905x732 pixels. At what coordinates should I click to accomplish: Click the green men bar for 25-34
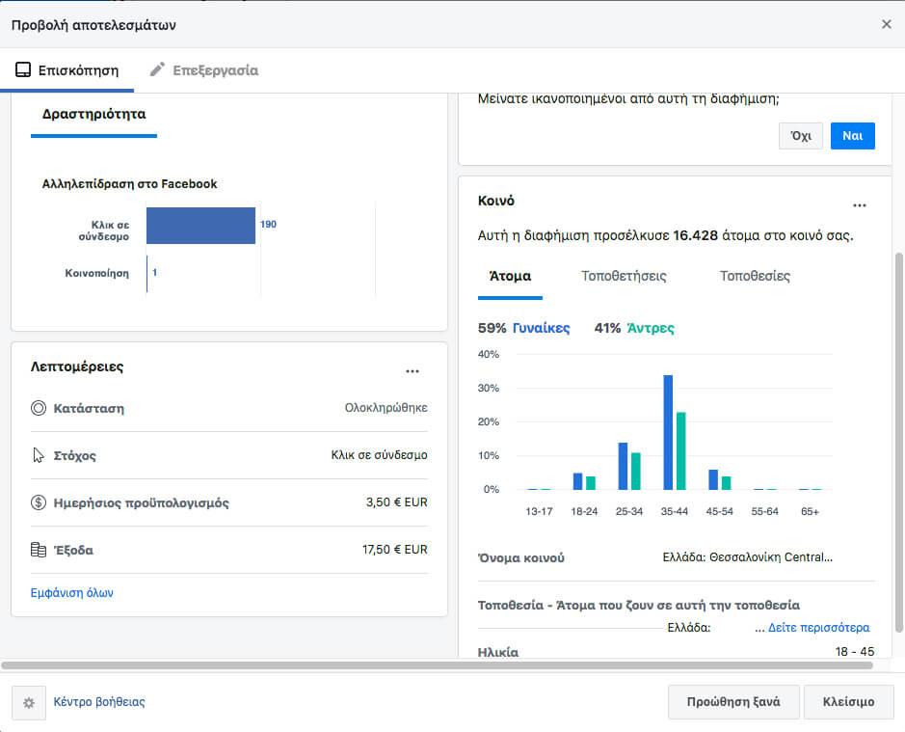tap(636, 471)
